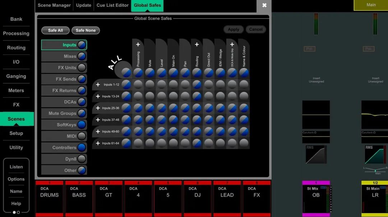This screenshot has width=388, height=217.
Task: Toggle the Pan column safe indicator
Action: (185, 72)
